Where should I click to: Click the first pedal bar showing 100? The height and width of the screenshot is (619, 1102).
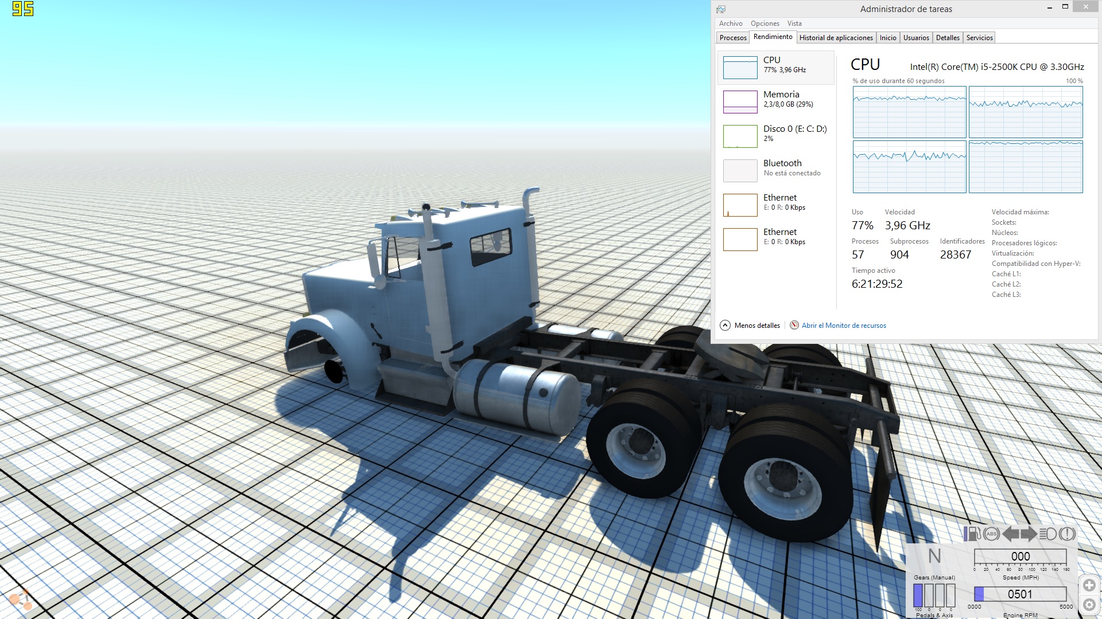[x=918, y=595]
